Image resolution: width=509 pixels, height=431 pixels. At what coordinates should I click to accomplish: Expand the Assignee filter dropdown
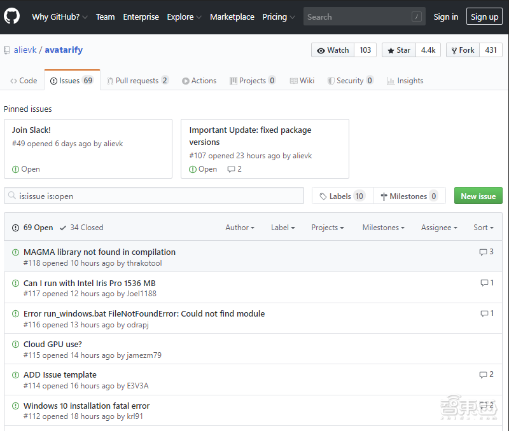(439, 228)
